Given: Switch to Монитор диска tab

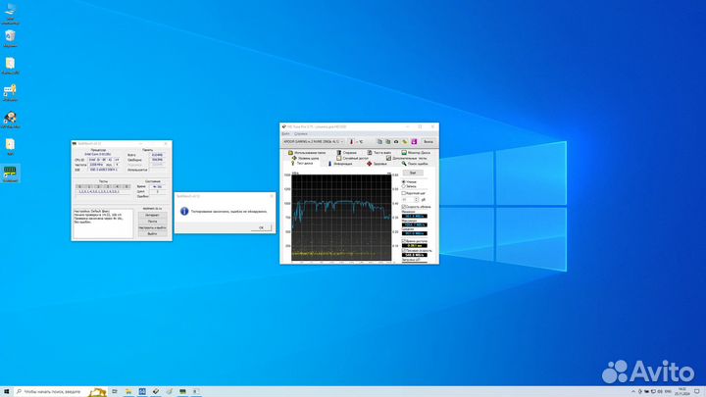Looking at the screenshot, I should click(x=416, y=153).
